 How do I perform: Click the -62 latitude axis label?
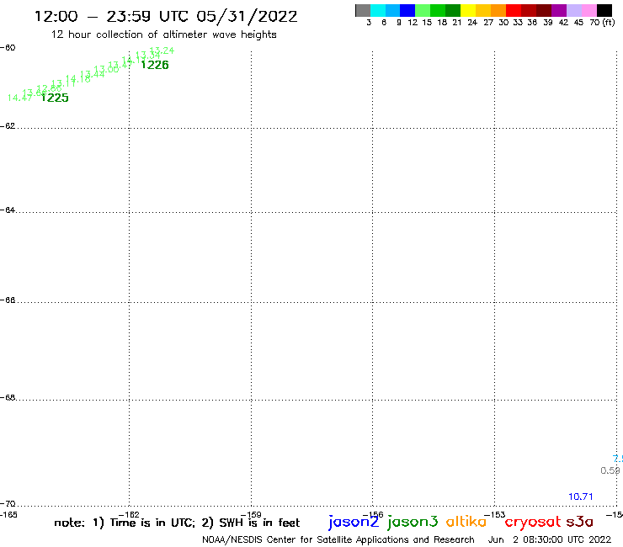8,126
